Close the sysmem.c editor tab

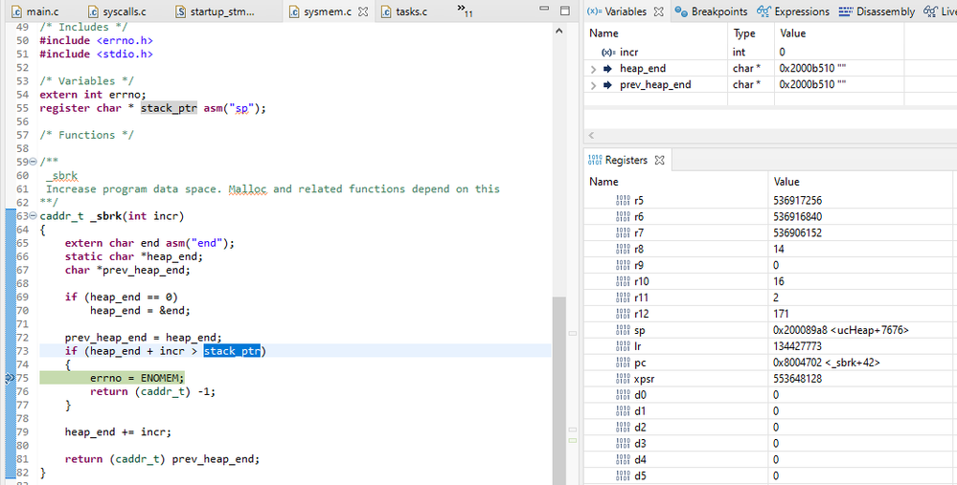click(x=363, y=11)
